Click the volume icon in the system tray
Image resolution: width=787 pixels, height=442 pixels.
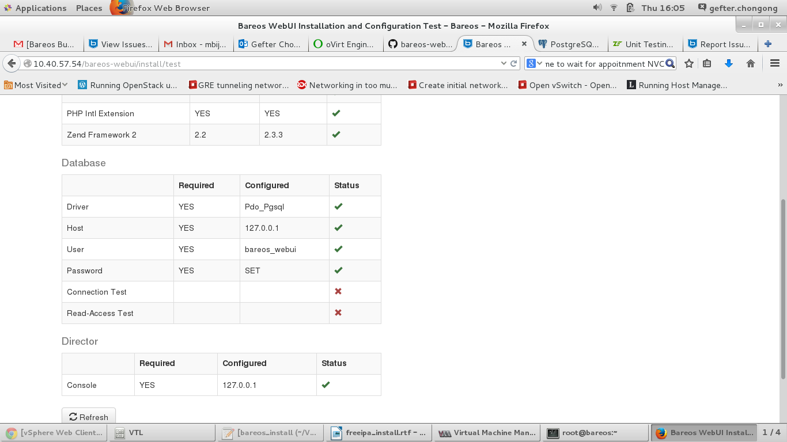tap(597, 8)
